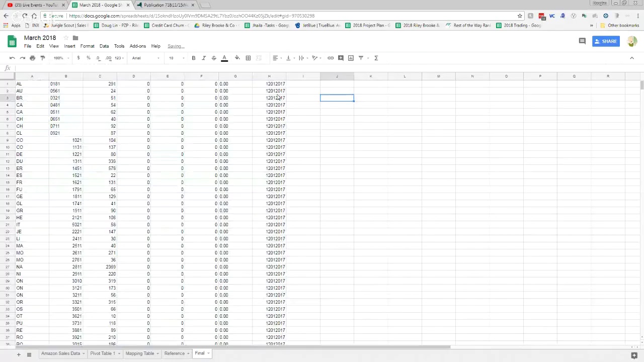Move document to a folder
Screen dimensions: 644x362
[x=75, y=38]
